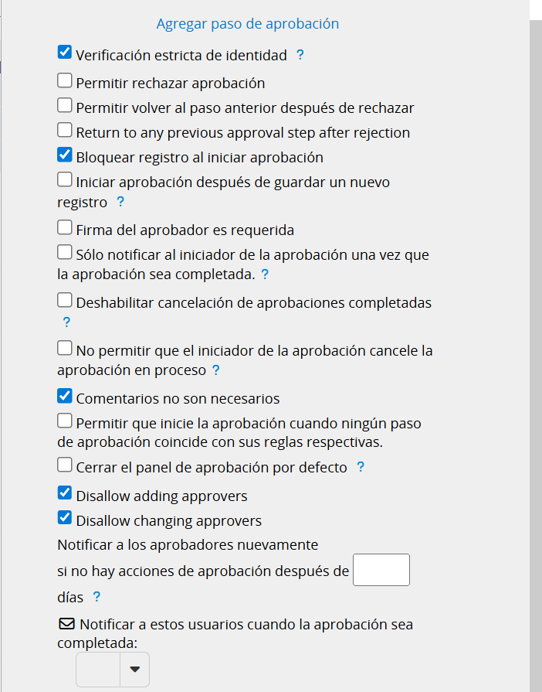Screen dimensions: 542x692
Task: Toggle Disallow adding approvers checkbox
Action: (65, 493)
